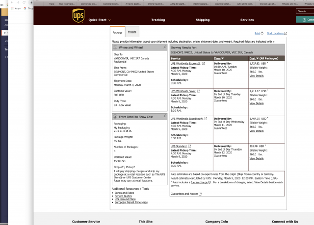Click the UPS shield logo
This screenshot has width=314, height=225.
click(x=78, y=16)
